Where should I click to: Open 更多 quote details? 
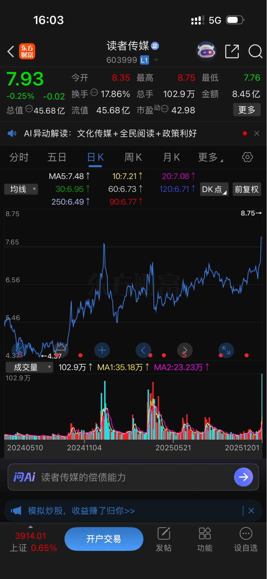tap(247, 110)
